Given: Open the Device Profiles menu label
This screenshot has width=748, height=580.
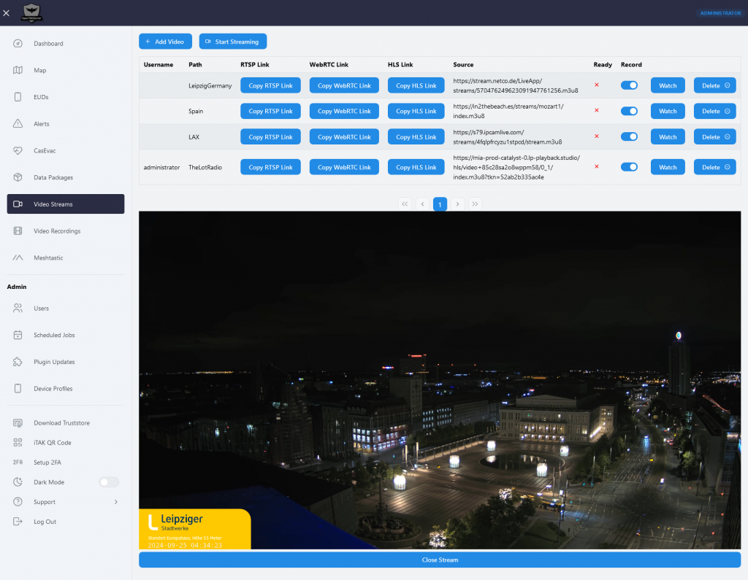Looking at the screenshot, I should [x=53, y=388].
